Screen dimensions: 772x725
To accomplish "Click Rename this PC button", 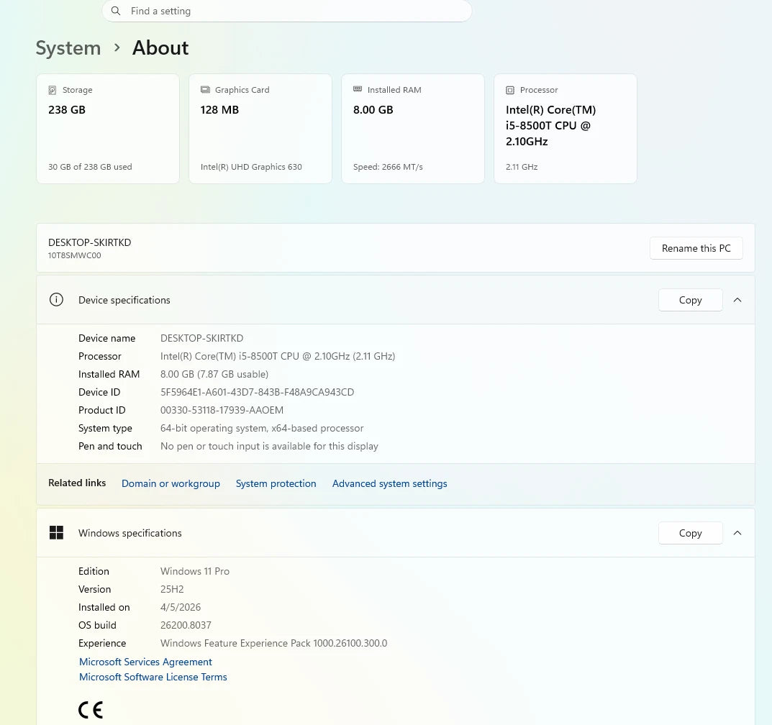I will pos(696,248).
